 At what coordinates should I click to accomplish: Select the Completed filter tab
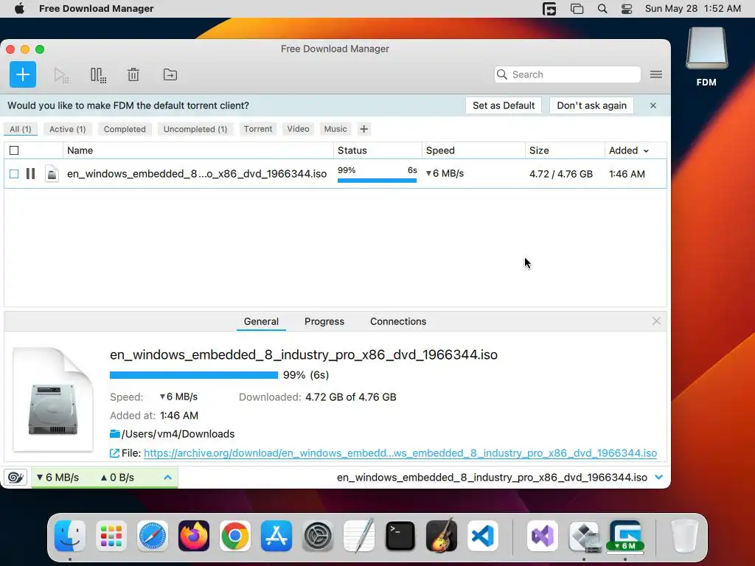click(x=125, y=129)
